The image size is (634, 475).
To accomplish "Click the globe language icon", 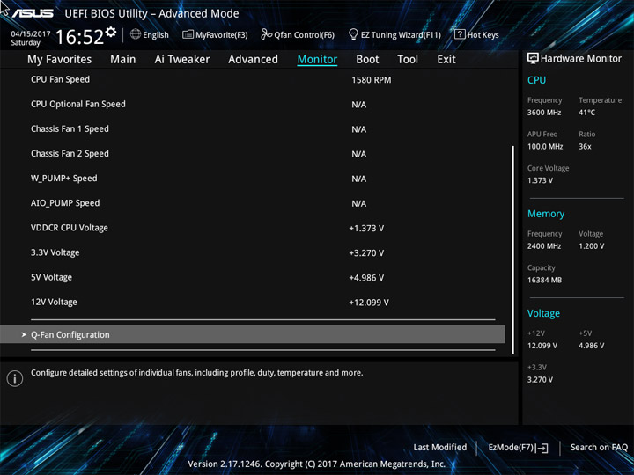I will [136, 34].
